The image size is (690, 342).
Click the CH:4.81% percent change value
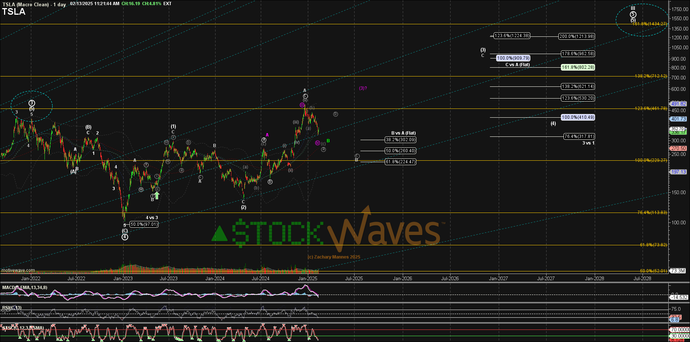click(x=151, y=4)
